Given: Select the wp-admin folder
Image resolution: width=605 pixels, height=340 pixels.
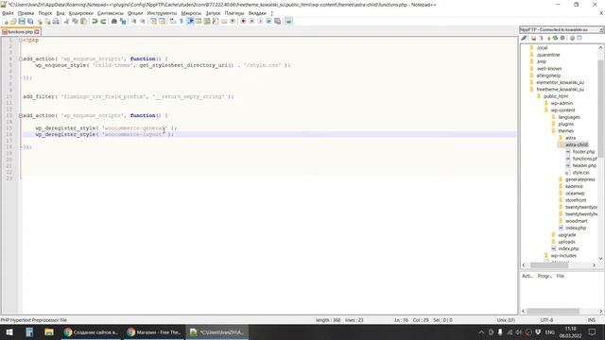Looking at the screenshot, I should [562, 103].
